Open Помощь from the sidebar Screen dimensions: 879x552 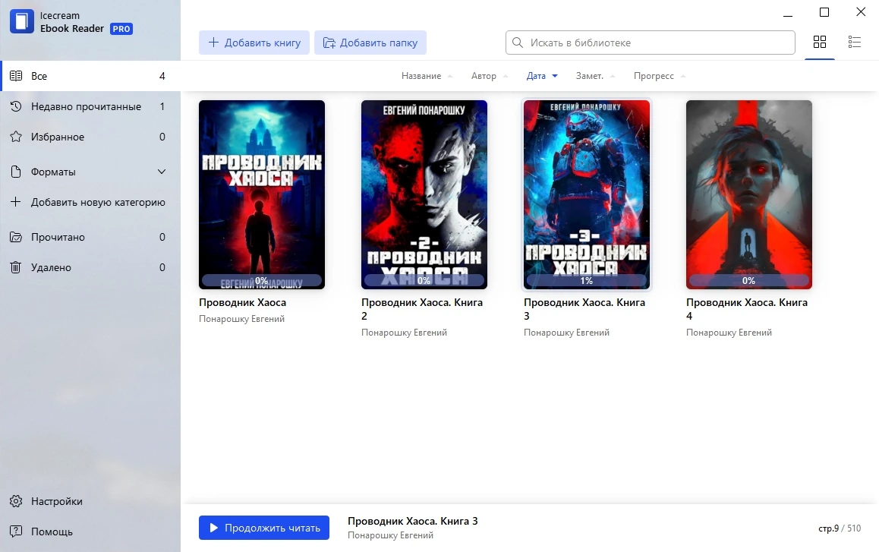click(90, 531)
